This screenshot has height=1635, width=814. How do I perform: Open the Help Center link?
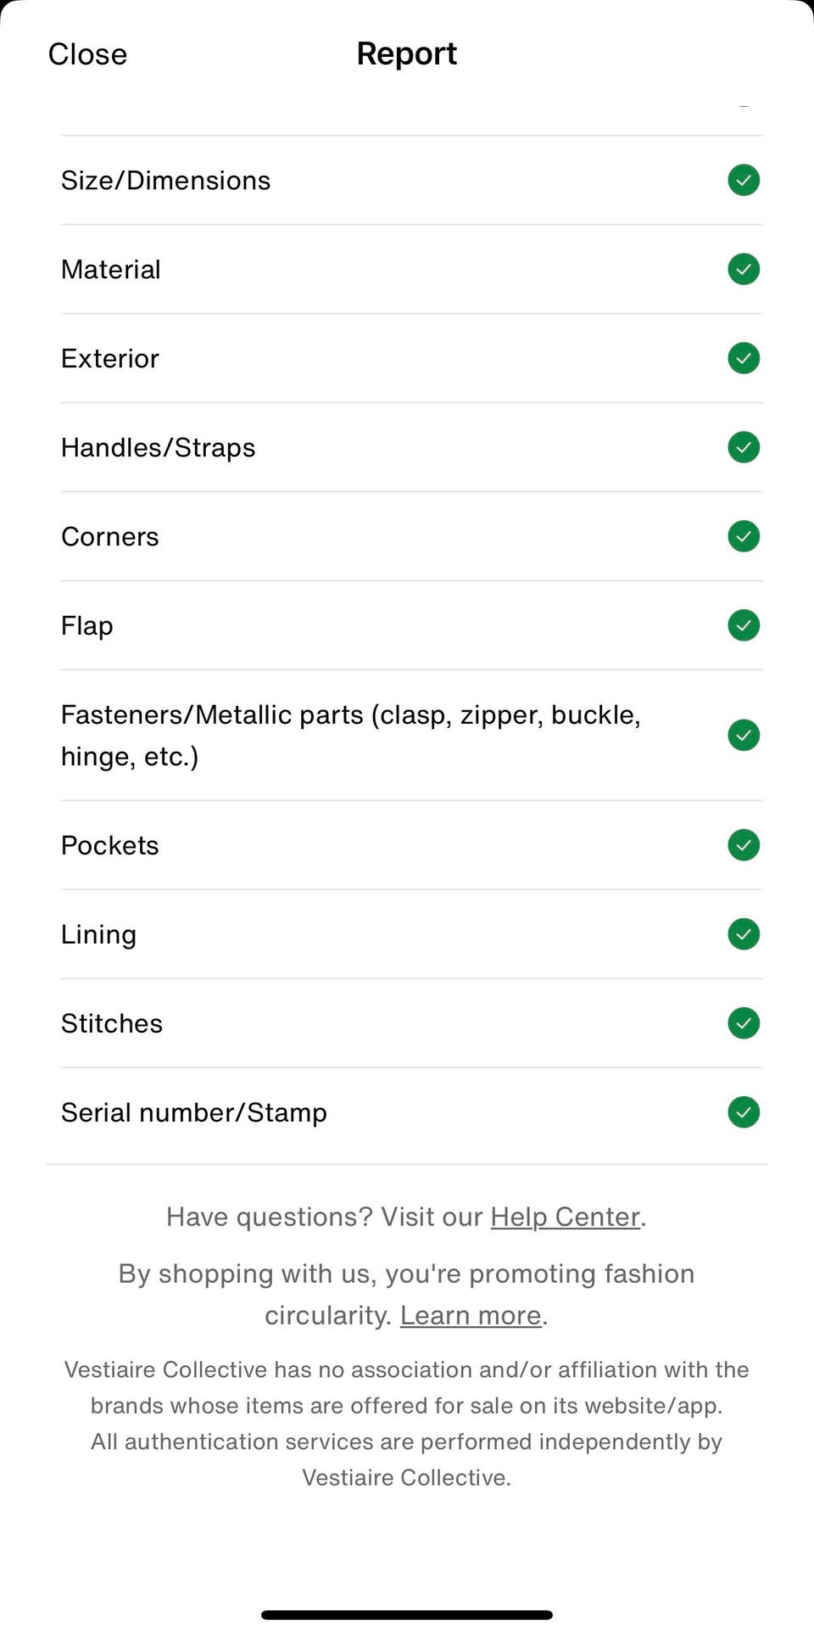[x=565, y=1217]
